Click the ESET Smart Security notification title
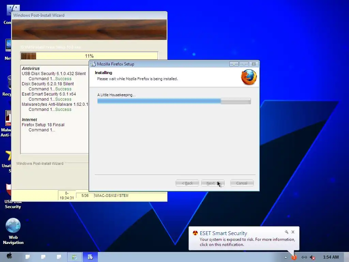Screen dimensions: 349x262 [x=224, y=233]
